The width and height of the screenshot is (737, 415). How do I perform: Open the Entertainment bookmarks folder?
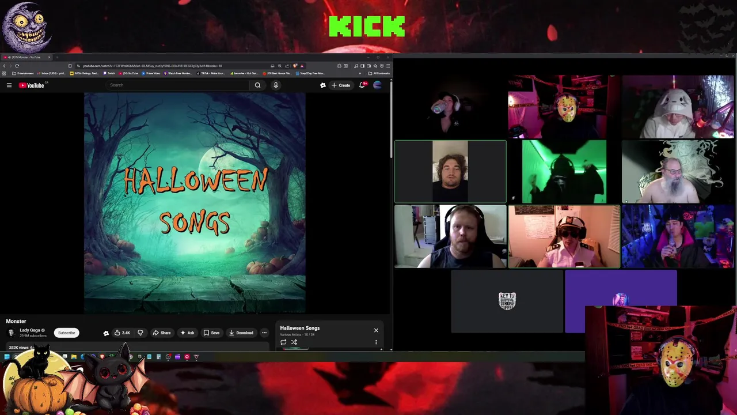coord(23,73)
